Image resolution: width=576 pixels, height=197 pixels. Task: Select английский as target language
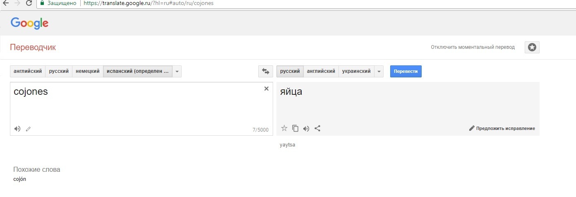(x=321, y=71)
